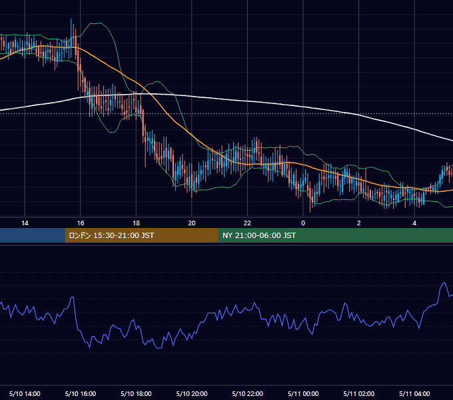Viewport: 453px width, 400px height.
Task: Select the hour label 2 on price chart axis
Action: (x=359, y=223)
